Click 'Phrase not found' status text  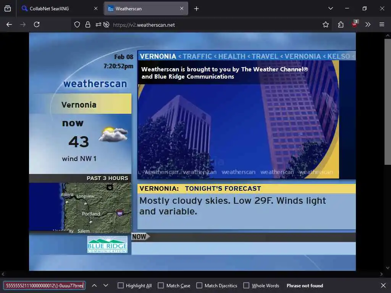[x=305, y=285]
